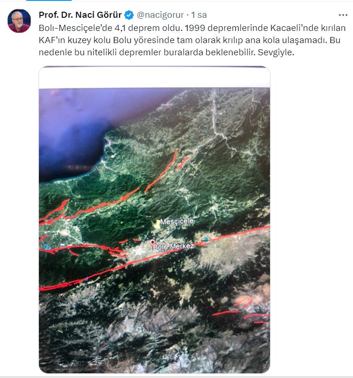This screenshot has width=353, height=378.
Task: Open Naci Görür's profile avatar
Action: pos(19,21)
